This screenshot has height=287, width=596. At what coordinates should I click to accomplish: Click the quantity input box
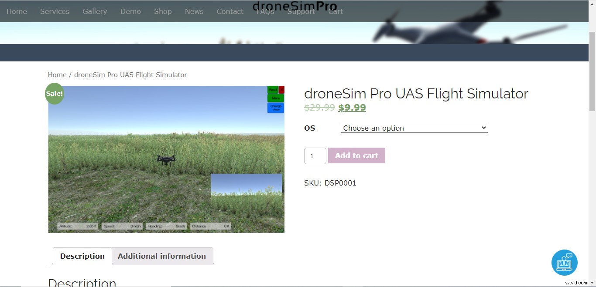(x=315, y=155)
